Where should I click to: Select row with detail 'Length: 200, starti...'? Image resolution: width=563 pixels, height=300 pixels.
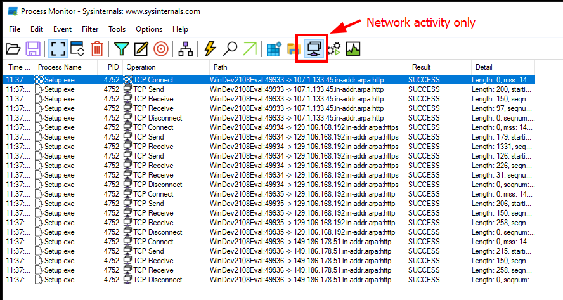click(269, 89)
